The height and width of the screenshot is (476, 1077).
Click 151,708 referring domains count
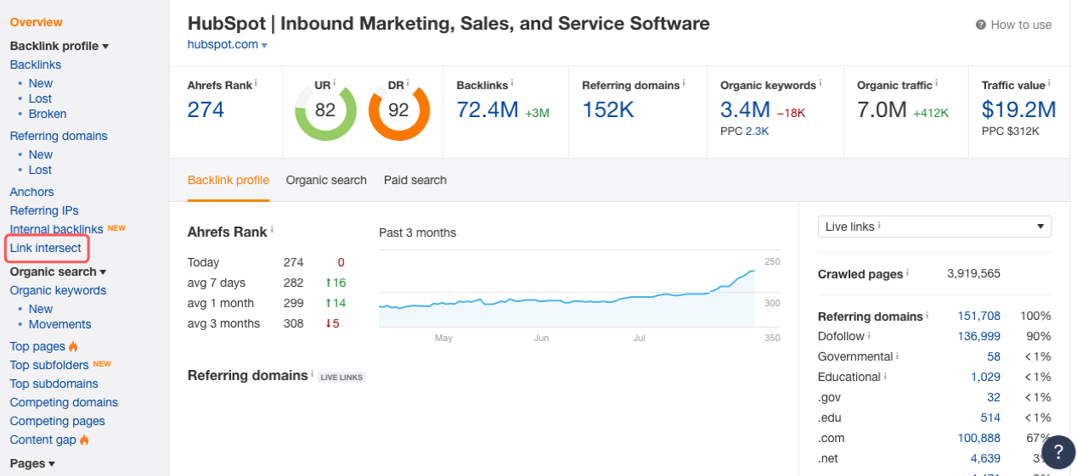(979, 316)
